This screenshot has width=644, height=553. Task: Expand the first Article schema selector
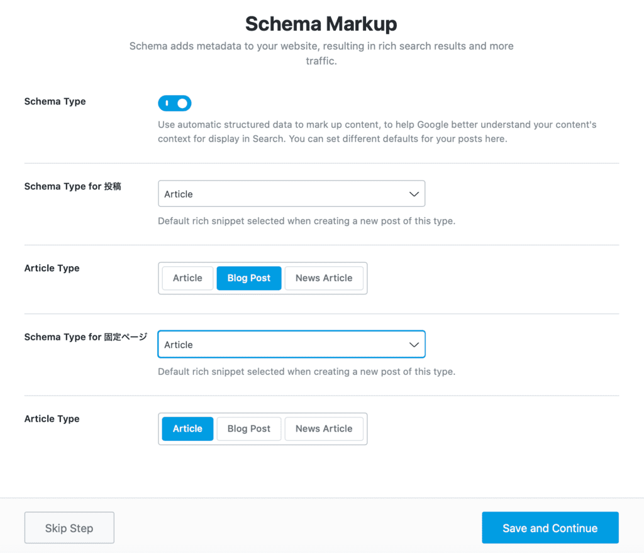291,194
